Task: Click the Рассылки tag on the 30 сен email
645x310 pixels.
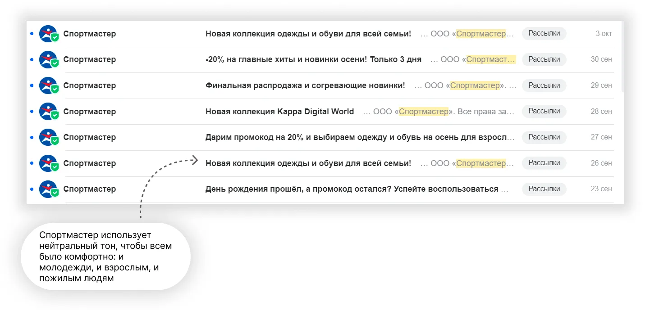Action: point(544,59)
